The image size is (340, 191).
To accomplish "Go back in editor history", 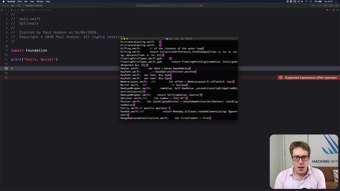I will click(x=5, y=10).
